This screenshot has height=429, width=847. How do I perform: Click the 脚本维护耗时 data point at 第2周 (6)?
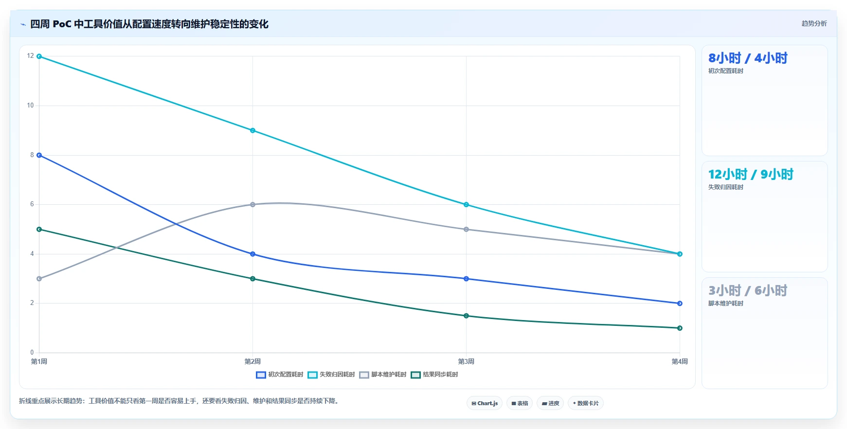(252, 205)
